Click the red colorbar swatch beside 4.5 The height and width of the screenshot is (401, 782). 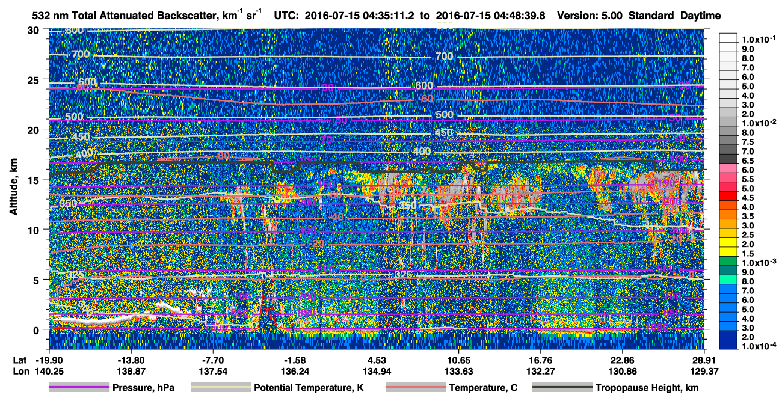click(x=729, y=198)
